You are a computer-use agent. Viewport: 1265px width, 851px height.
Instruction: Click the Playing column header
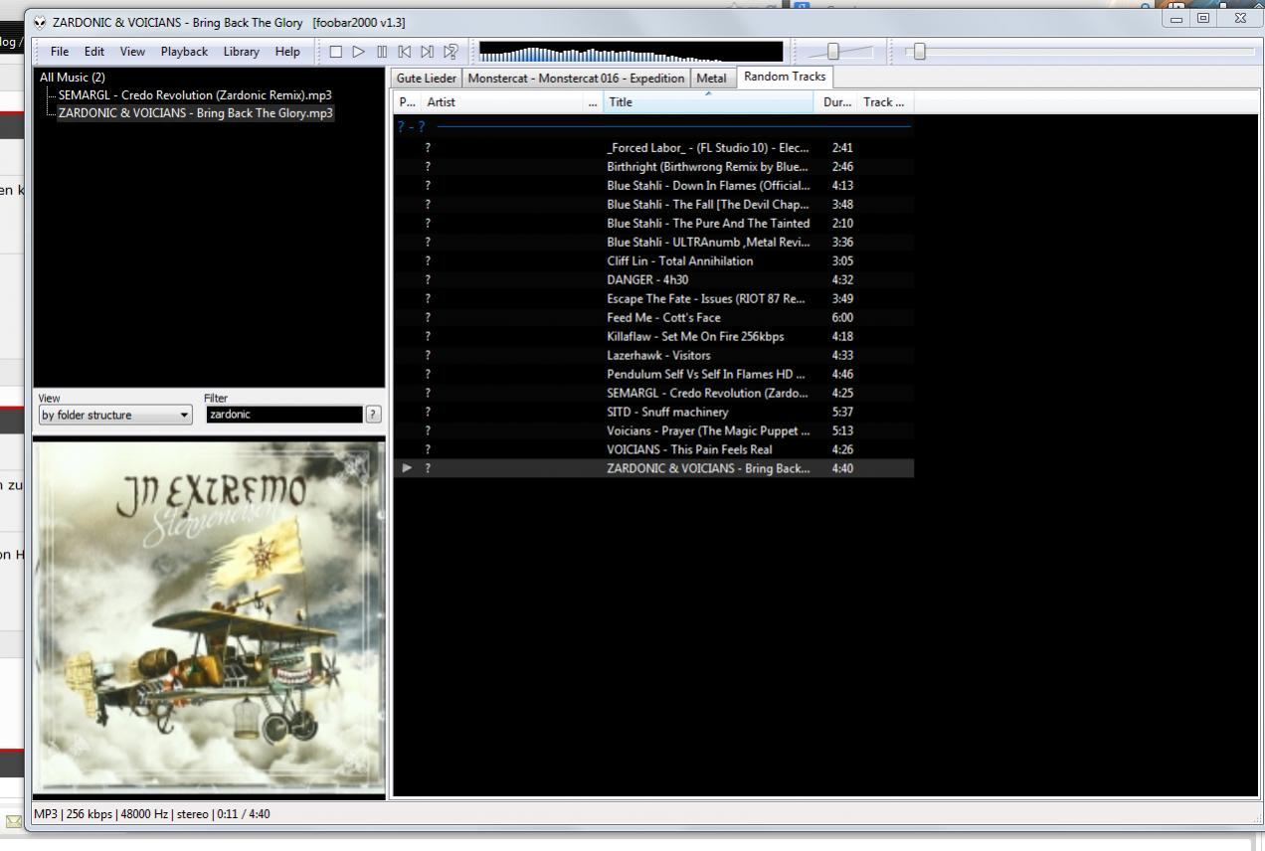[407, 101]
